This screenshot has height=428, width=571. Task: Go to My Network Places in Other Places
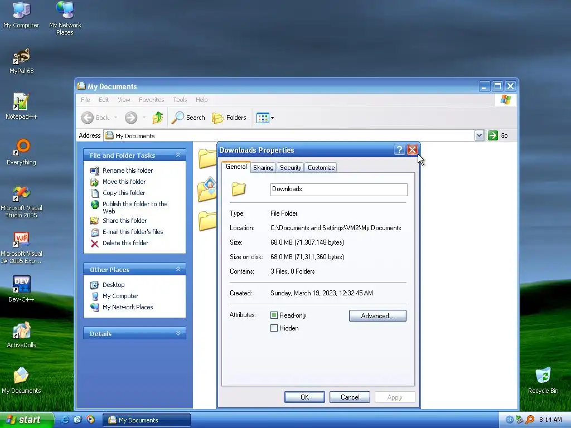pos(128,307)
